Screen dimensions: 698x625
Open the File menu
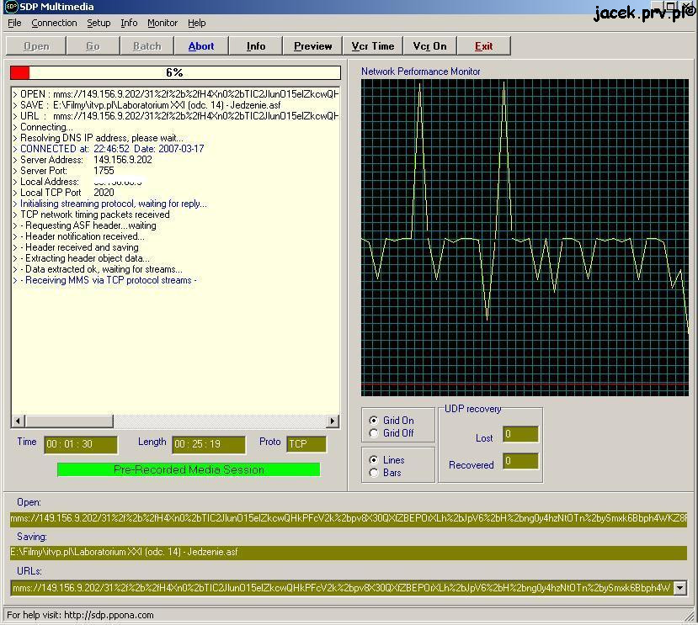point(14,23)
